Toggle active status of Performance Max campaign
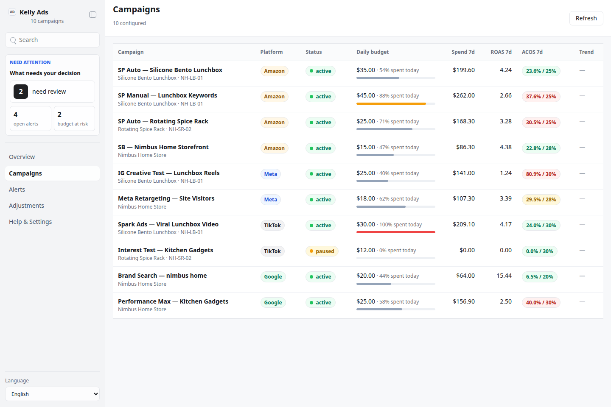 click(x=320, y=303)
